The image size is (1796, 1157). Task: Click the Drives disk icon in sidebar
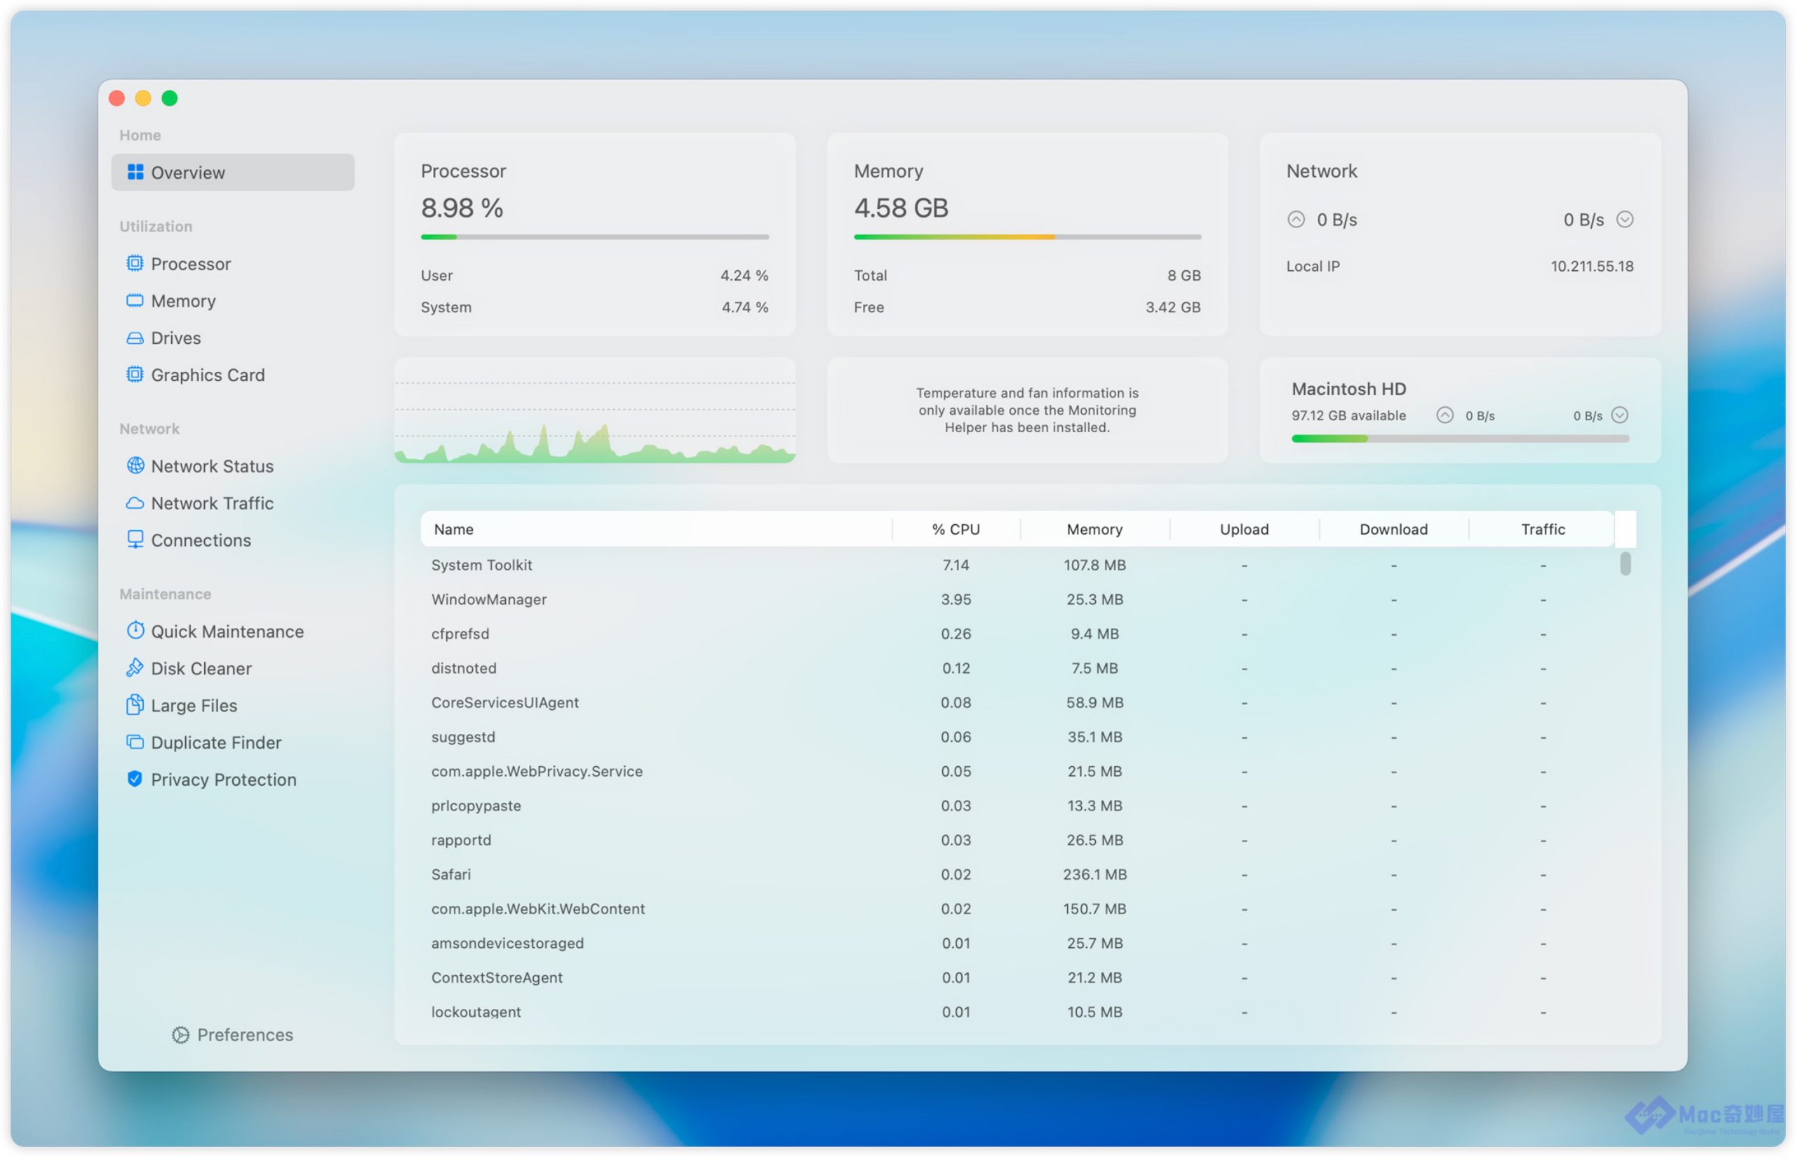click(135, 338)
